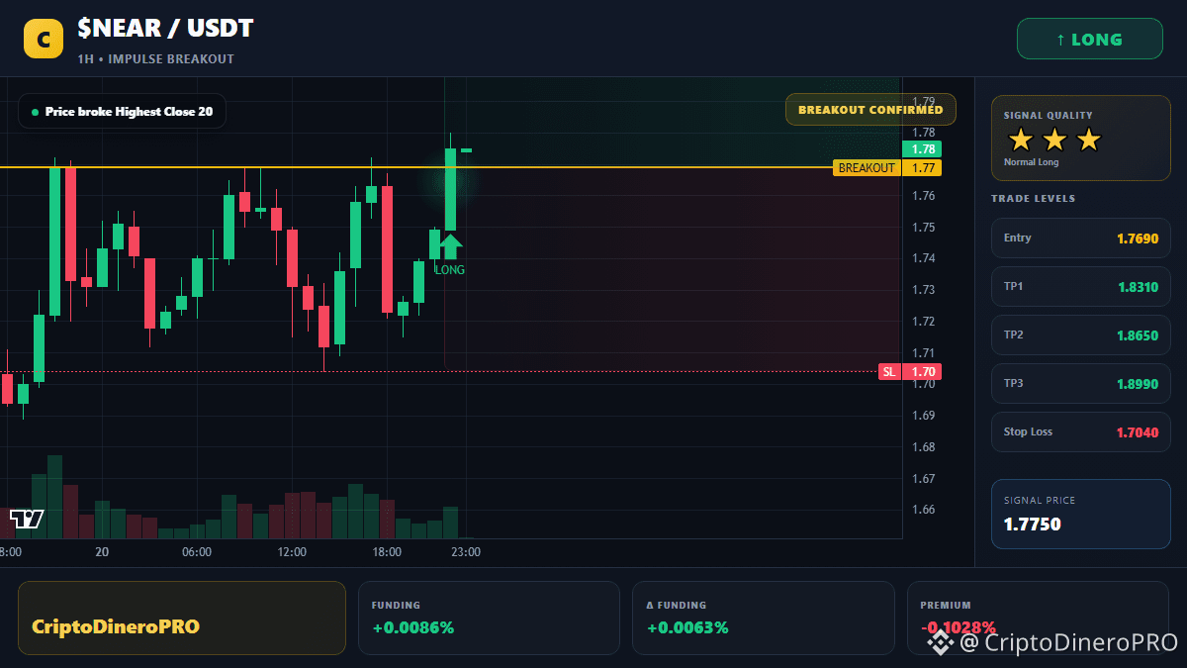This screenshot has height=668, width=1187.
Task: Click the yellow C logo icon
Action: 44,40
